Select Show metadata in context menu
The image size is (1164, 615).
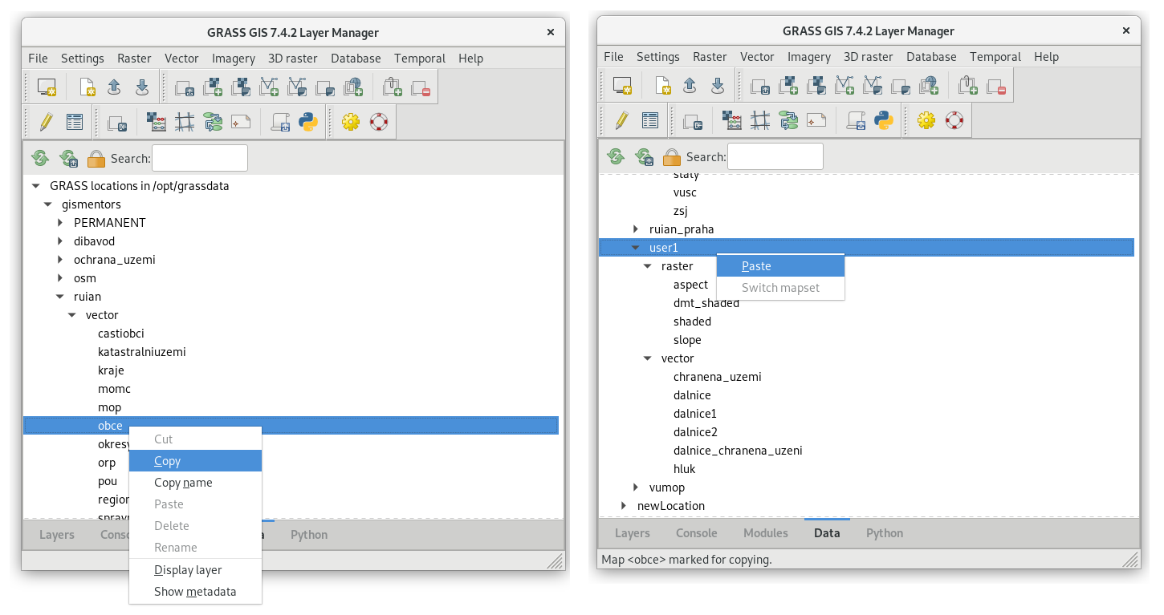(x=195, y=592)
